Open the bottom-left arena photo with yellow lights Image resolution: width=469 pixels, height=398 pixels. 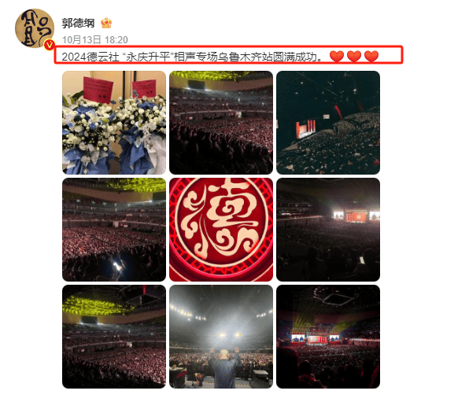(114, 337)
